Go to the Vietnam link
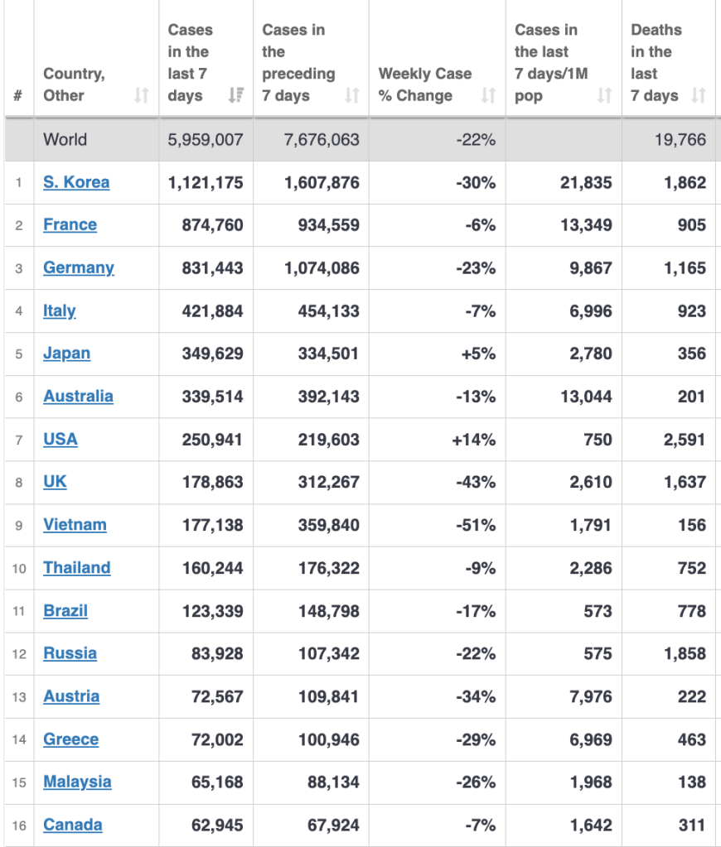 click(x=75, y=525)
